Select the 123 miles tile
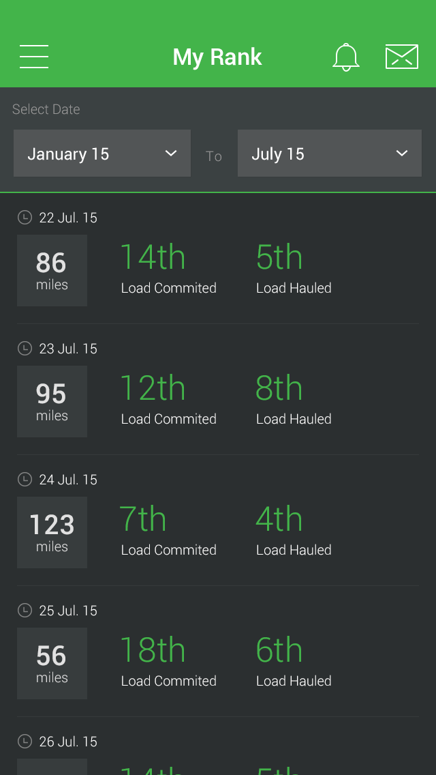Viewport: 436px width, 775px height. (52, 532)
